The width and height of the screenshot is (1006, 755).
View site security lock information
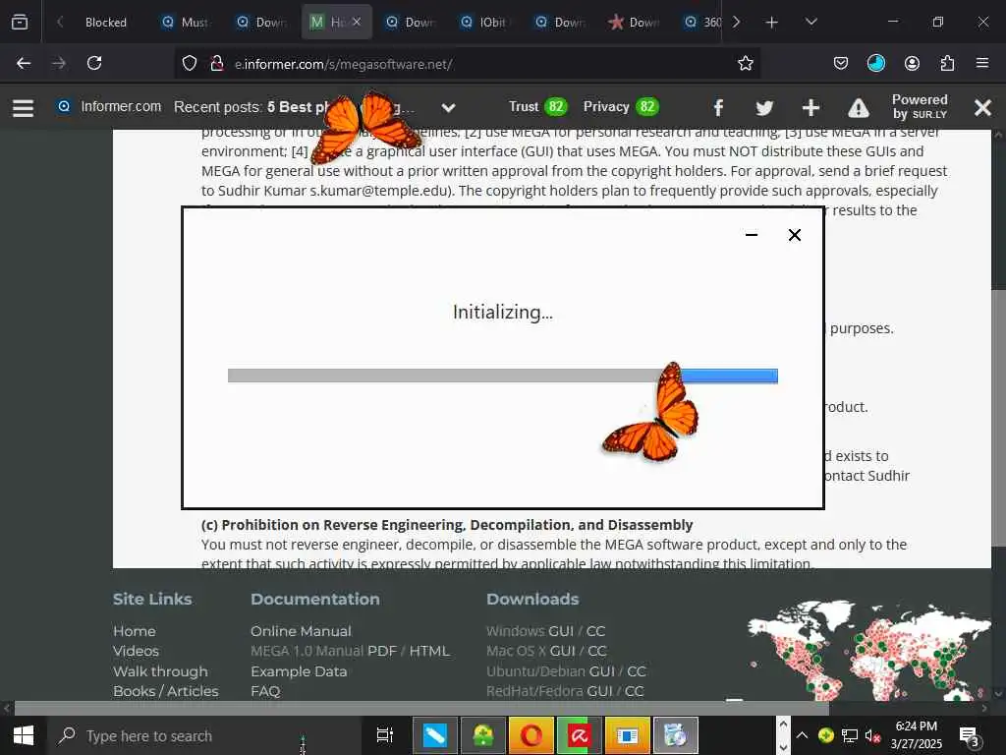coord(217,63)
